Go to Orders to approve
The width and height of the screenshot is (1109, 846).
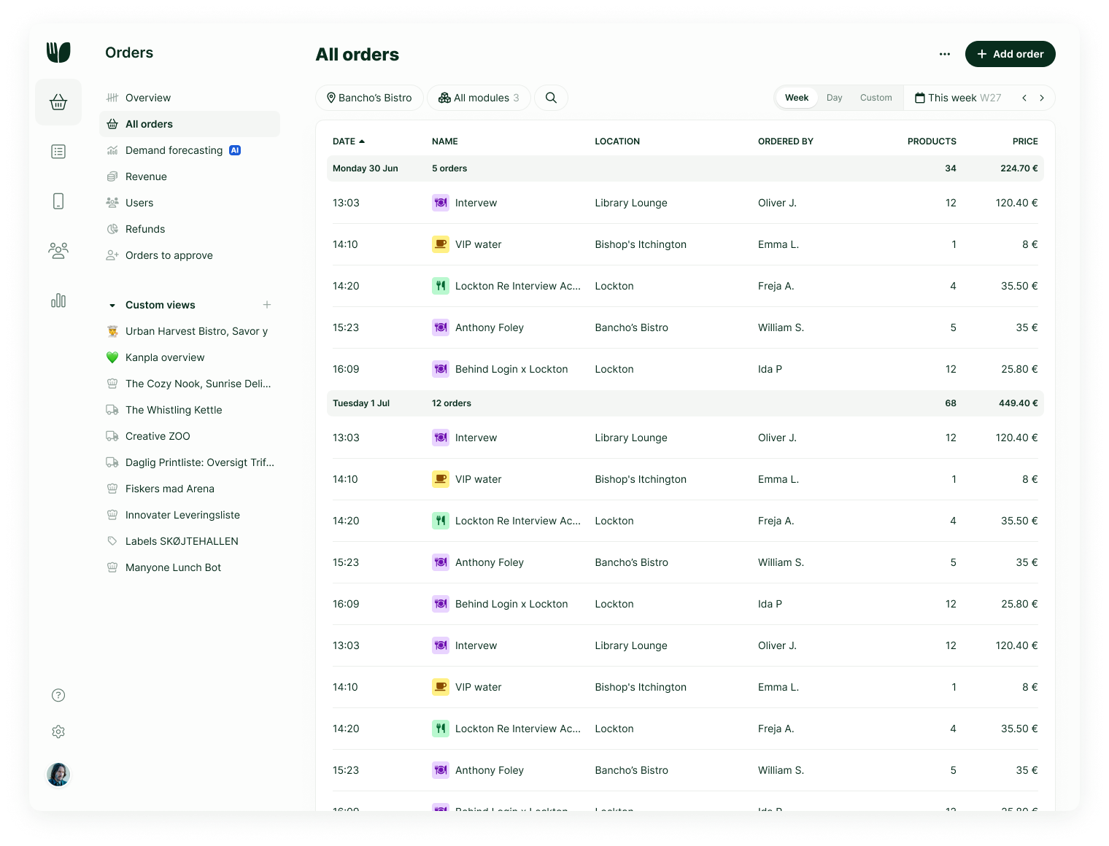[169, 255]
